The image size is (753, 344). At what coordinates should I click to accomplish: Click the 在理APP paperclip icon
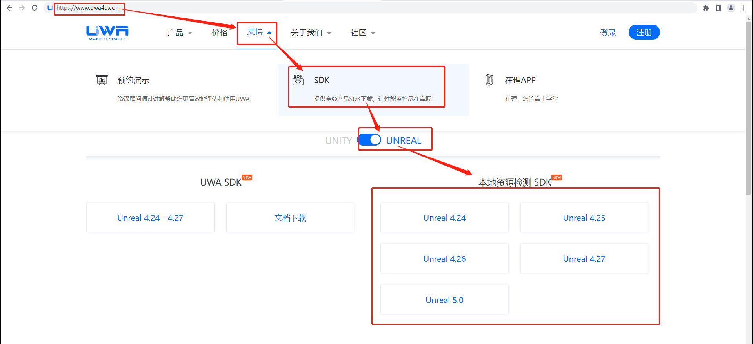[x=489, y=80]
